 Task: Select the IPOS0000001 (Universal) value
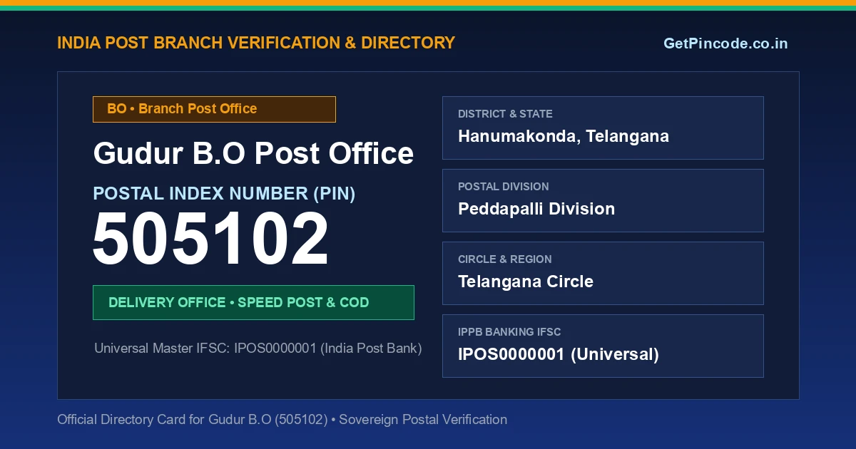coord(559,354)
